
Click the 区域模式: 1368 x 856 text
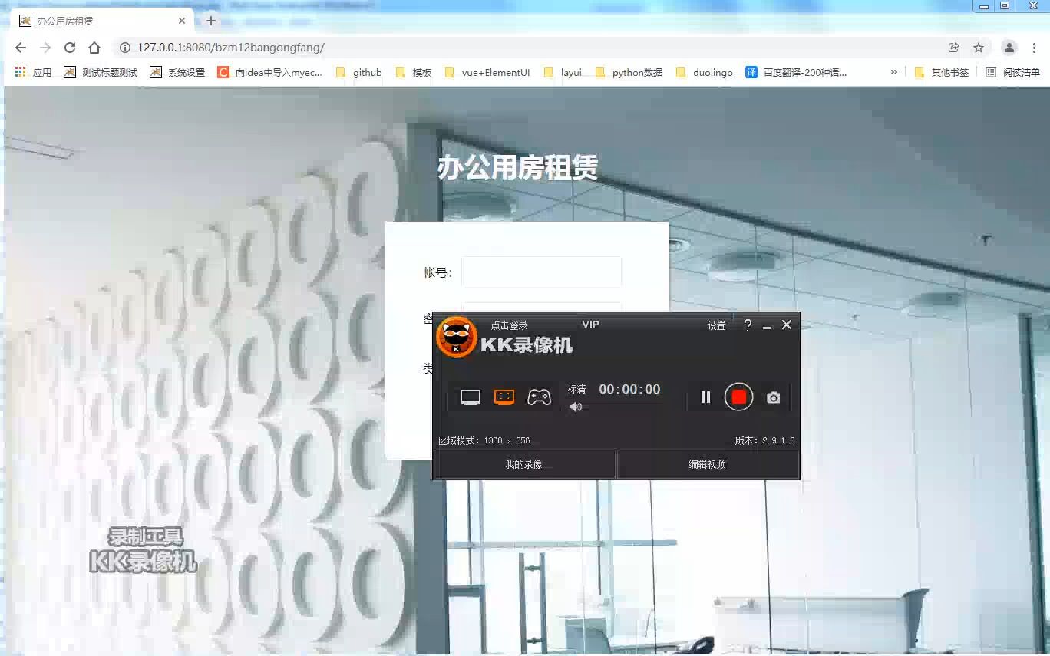coord(484,440)
